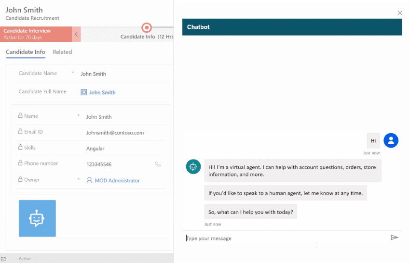The height and width of the screenshot is (263, 410).
Task: Click the lock icon next to Email ID
Action: pos(20,131)
